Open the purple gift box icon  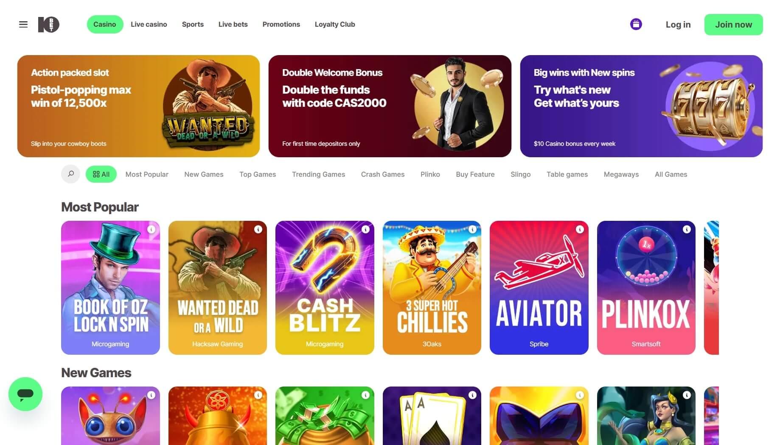pyautogui.click(x=636, y=24)
